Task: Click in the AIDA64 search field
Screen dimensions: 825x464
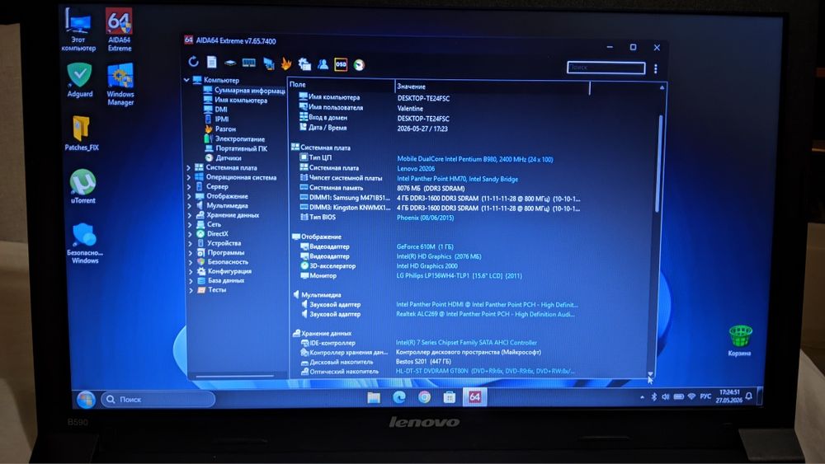Action: click(x=606, y=68)
